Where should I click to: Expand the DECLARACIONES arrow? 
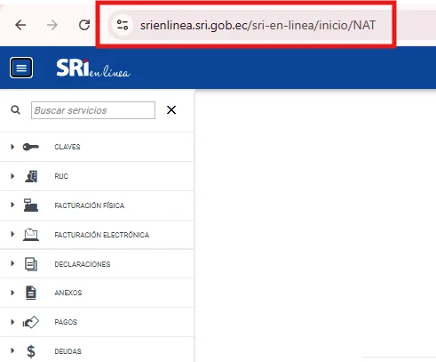[12, 263]
